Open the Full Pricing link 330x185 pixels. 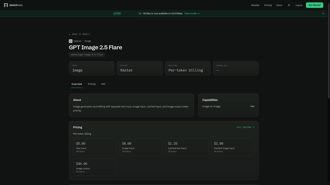(245, 127)
